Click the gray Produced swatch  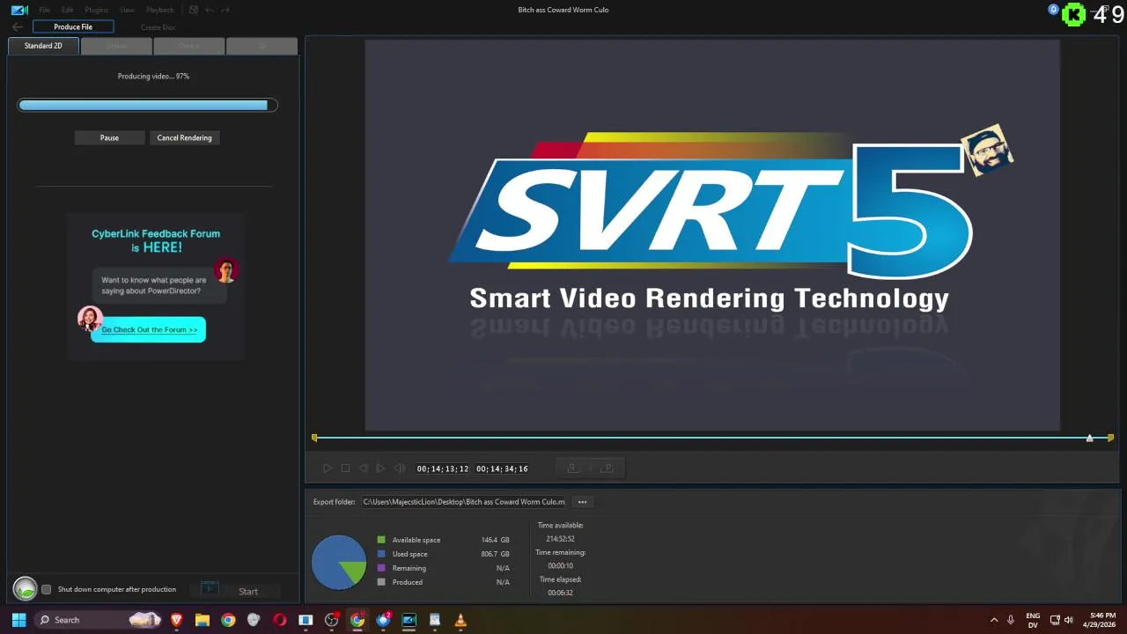[x=381, y=582]
